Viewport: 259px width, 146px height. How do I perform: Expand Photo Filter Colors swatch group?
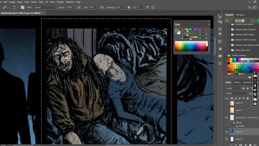point(229,50)
